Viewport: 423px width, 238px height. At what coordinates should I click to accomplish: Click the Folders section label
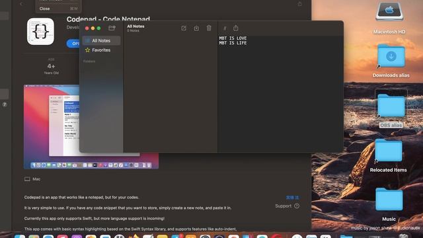[89, 61]
